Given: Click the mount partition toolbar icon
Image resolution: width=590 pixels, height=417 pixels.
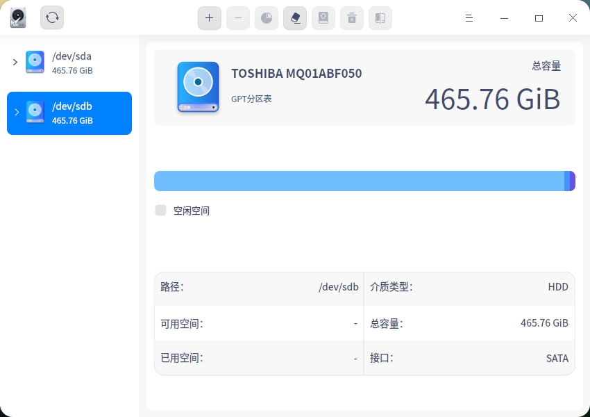Looking at the screenshot, I should (380, 18).
